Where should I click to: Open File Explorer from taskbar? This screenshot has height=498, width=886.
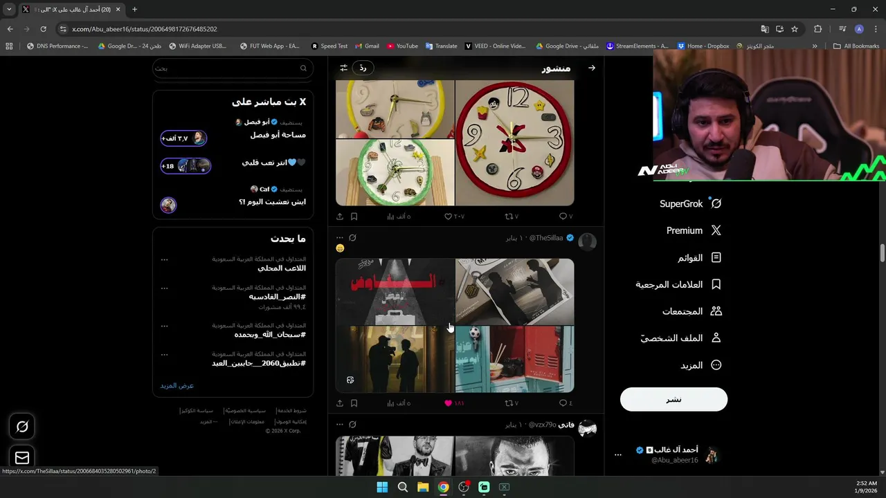(423, 487)
